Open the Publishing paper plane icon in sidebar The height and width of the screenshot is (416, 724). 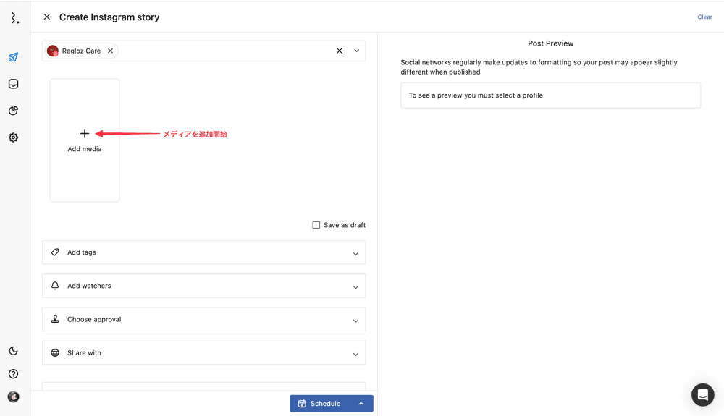[x=13, y=57]
